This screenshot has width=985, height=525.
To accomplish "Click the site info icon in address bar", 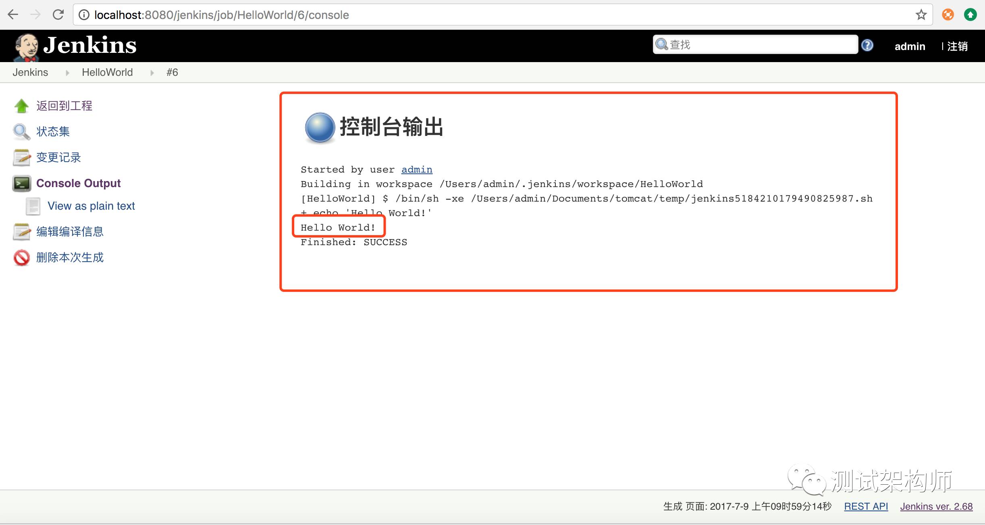I will (83, 15).
